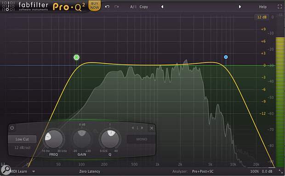Click the gain-Q interaction link icon
Screen dimensions: 285x176
(x=95, y=131)
